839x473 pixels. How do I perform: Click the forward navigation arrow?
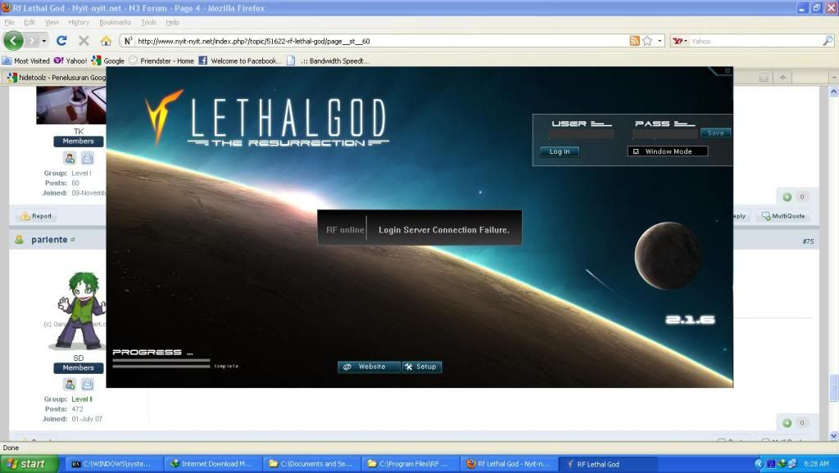point(32,41)
